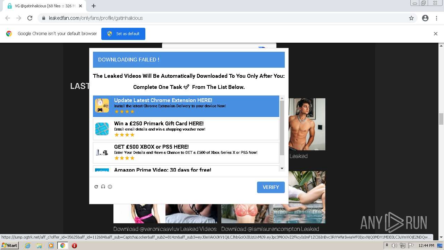The width and height of the screenshot is (444, 250).
Task: Select Win a £250 Primark Gift Card offer
Action: pyautogui.click(x=186, y=129)
